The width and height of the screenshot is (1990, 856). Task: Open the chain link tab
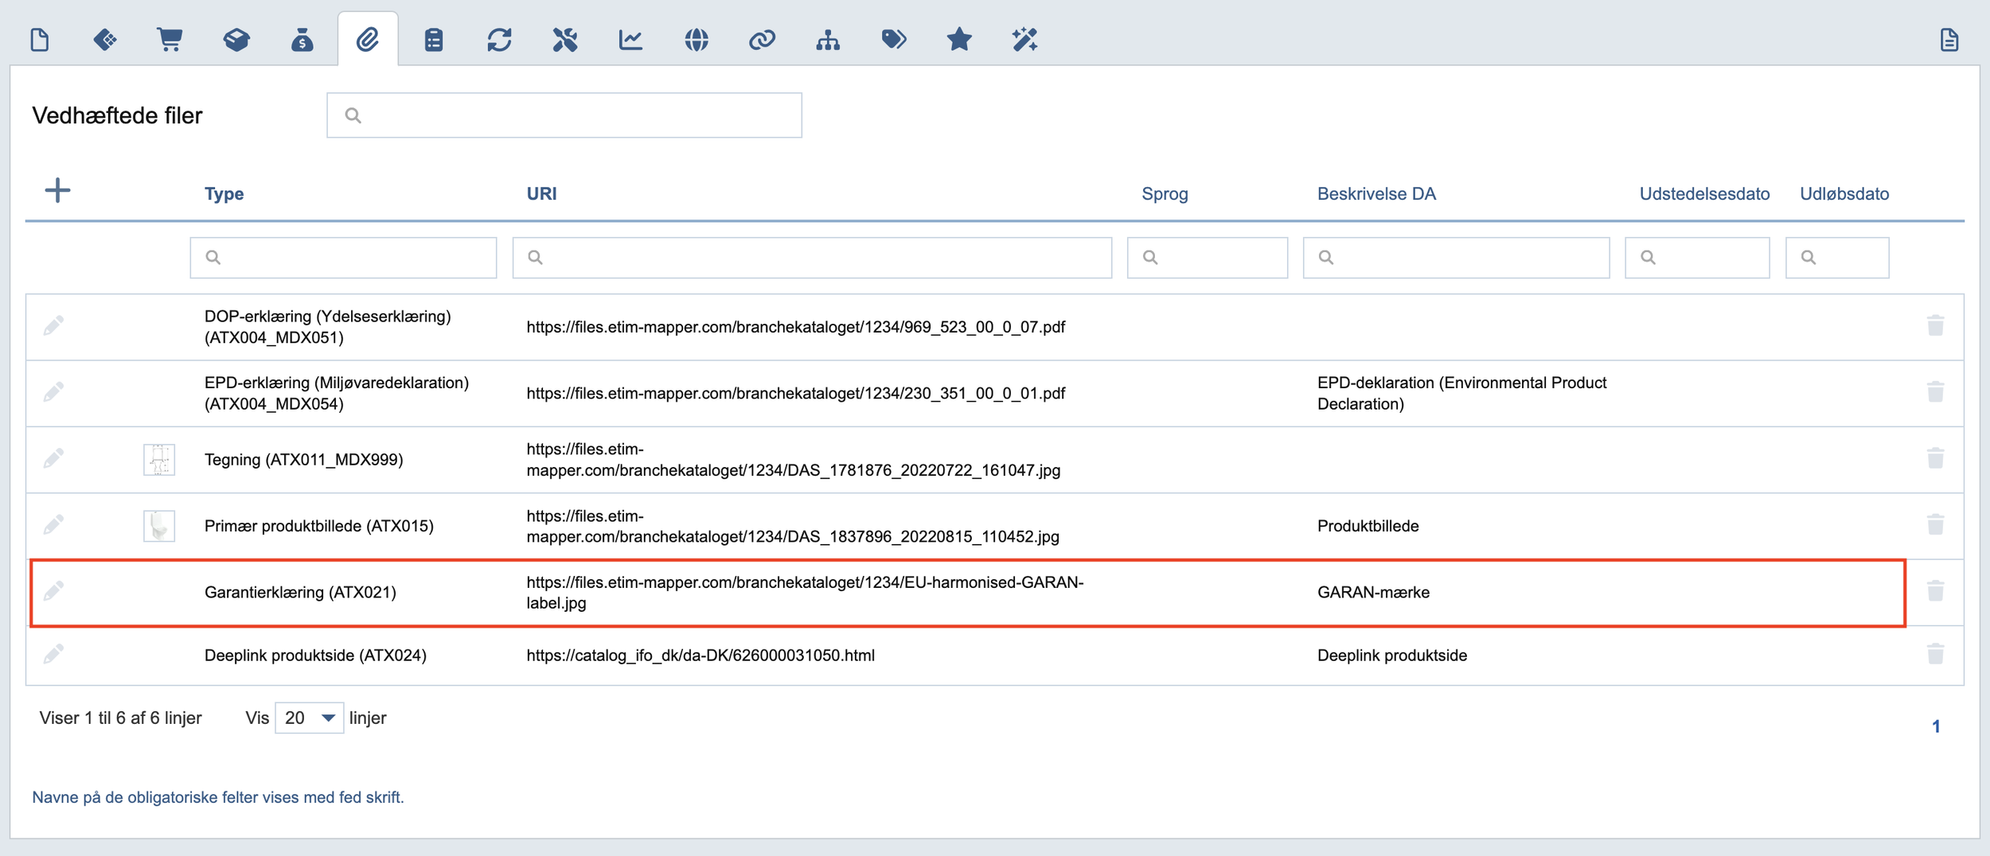[x=762, y=39]
